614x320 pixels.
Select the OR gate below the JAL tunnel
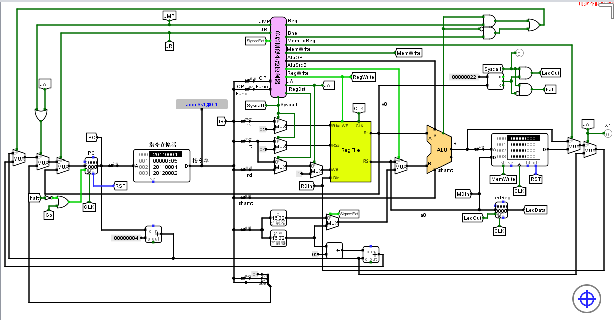(x=41, y=115)
